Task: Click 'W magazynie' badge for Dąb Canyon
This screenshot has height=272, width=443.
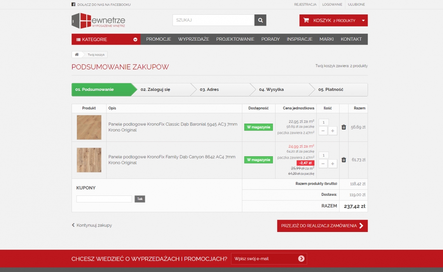Action: click(258, 160)
